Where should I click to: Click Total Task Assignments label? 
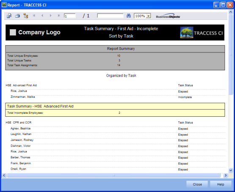tap(22, 65)
